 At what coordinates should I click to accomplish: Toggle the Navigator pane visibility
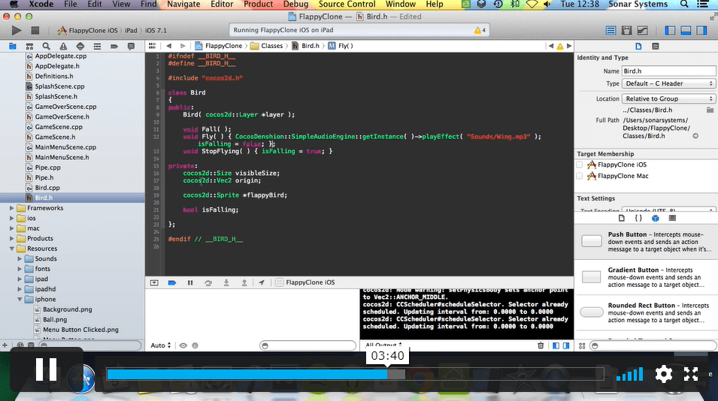[x=670, y=31]
